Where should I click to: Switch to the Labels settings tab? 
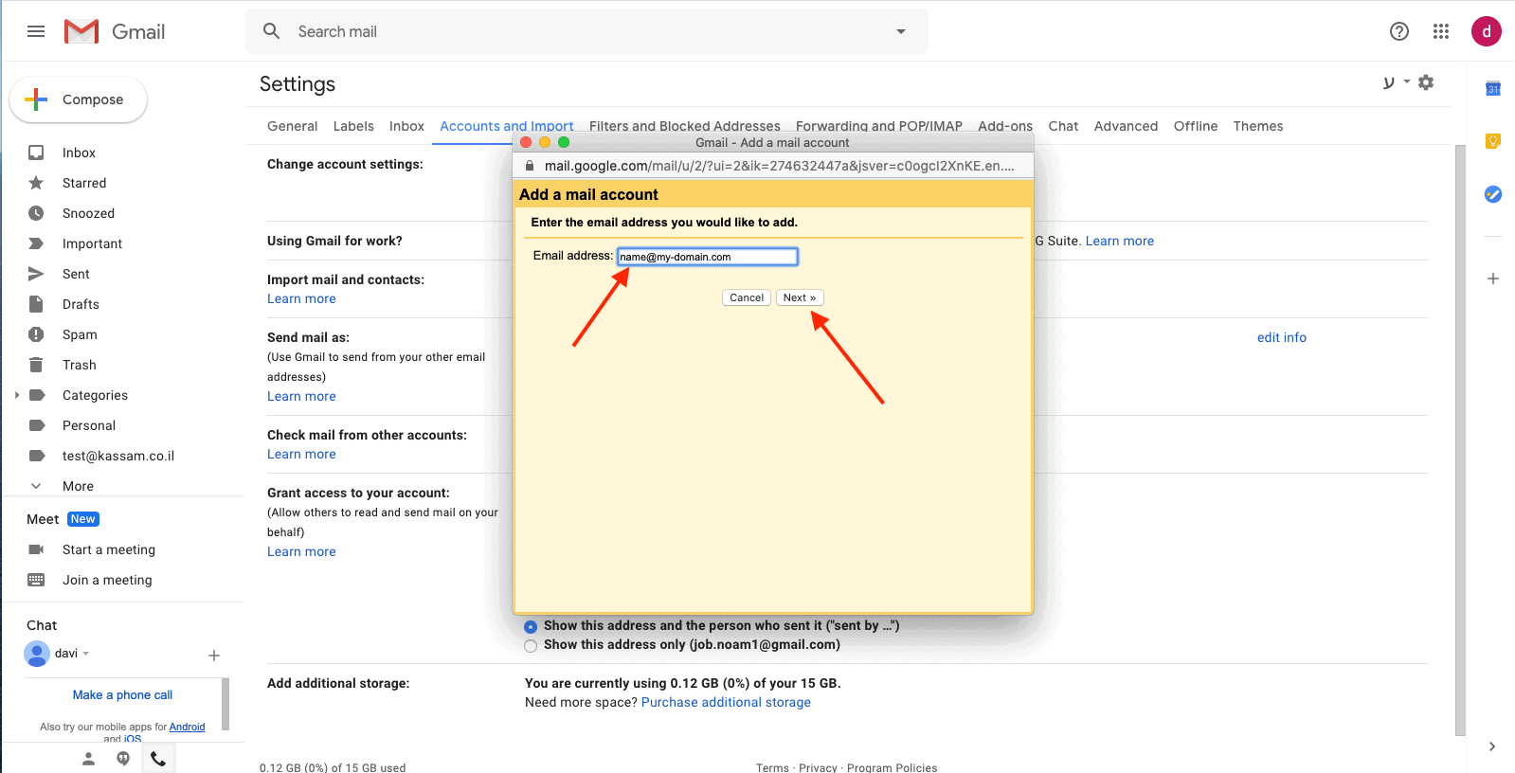pos(353,126)
